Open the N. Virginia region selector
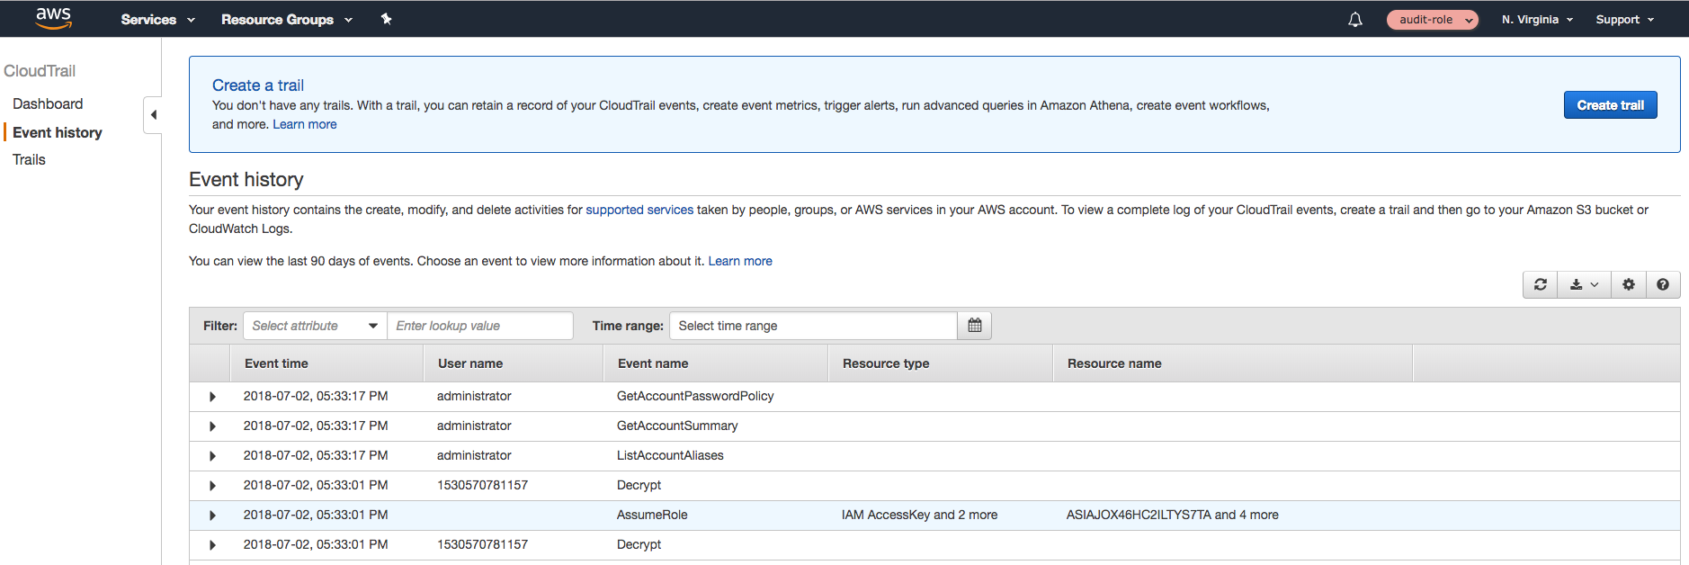 click(1537, 19)
